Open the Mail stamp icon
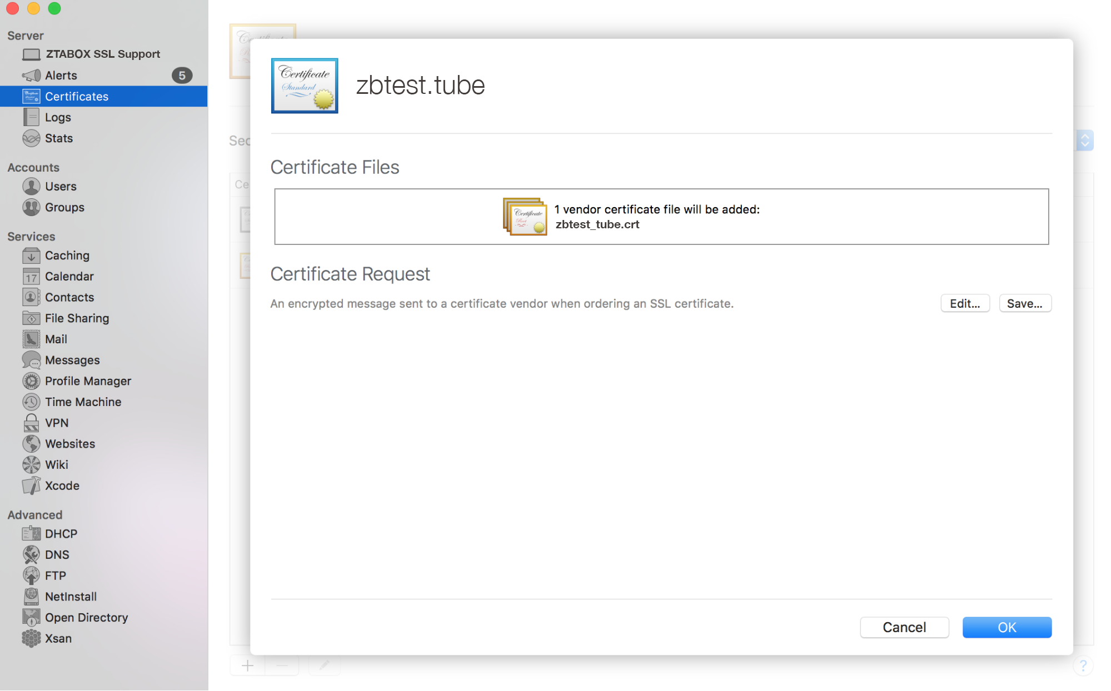Viewport: 1111px width, 691px height. pos(31,339)
